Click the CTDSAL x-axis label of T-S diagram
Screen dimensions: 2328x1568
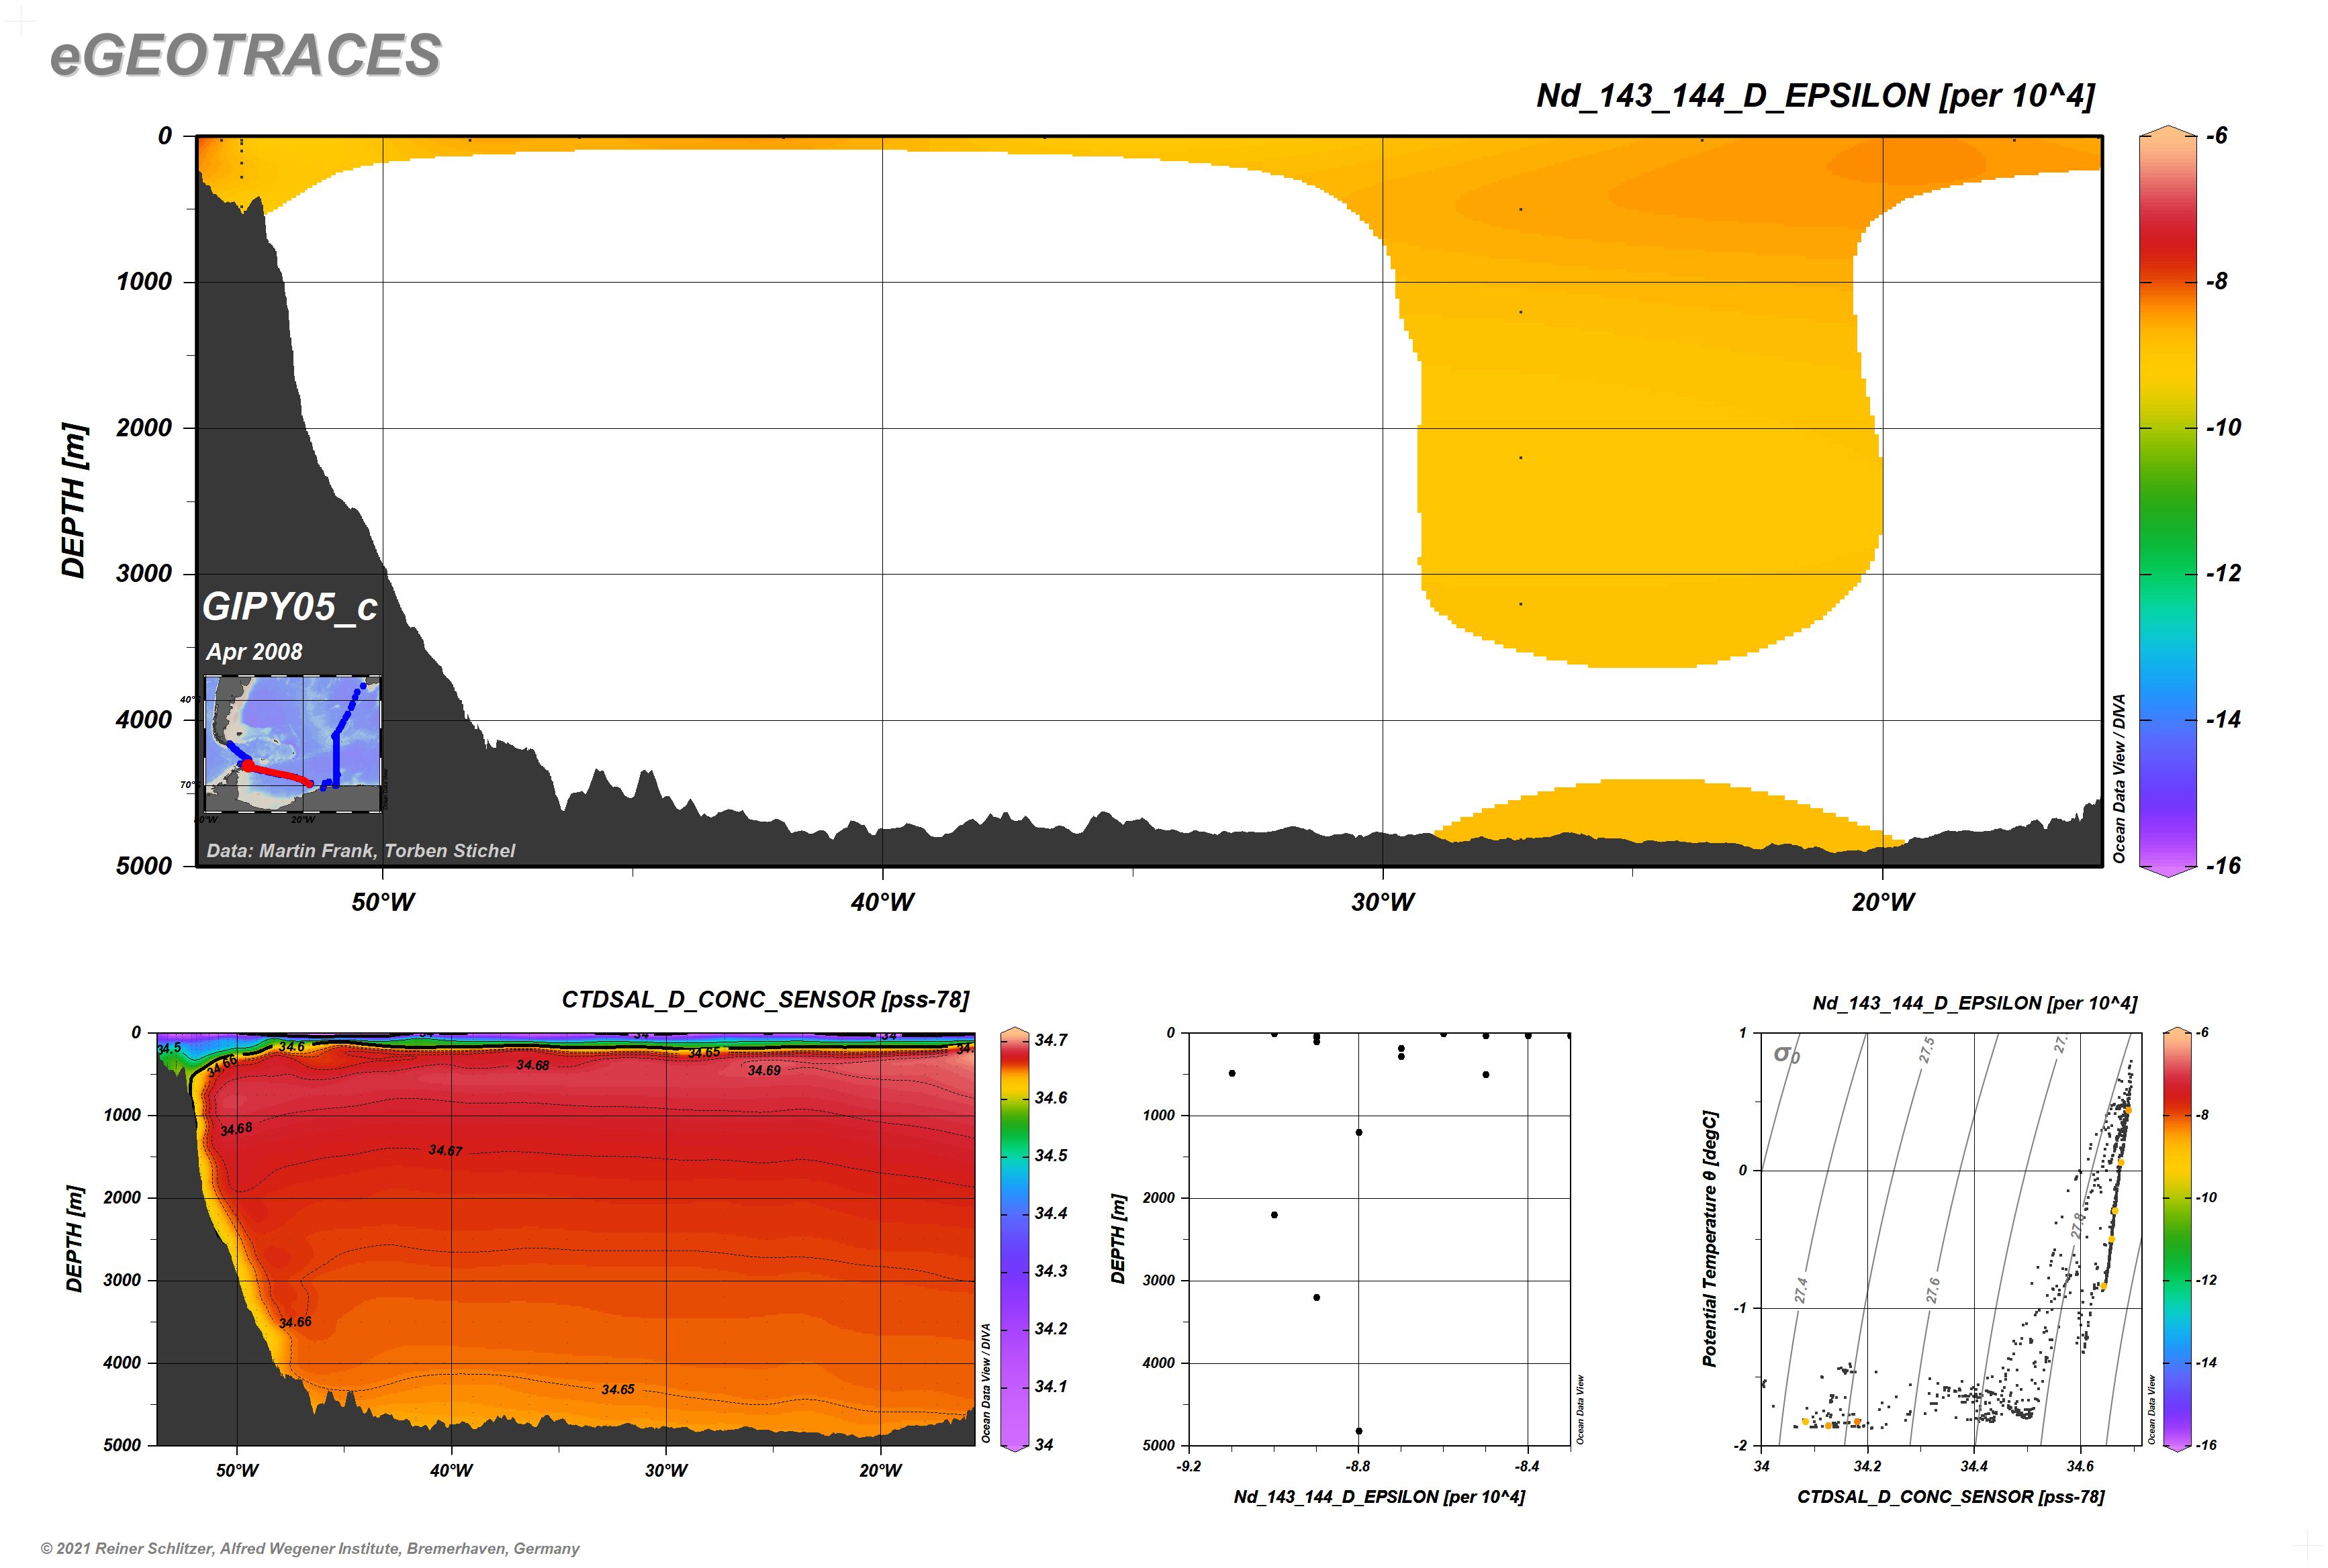click(x=1951, y=1497)
